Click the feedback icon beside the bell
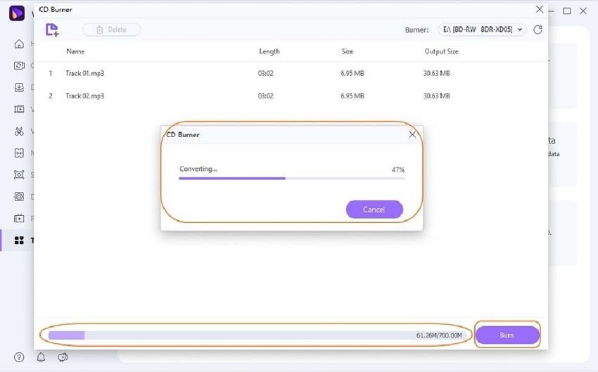The height and width of the screenshot is (372, 598). [x=63, y=357]
